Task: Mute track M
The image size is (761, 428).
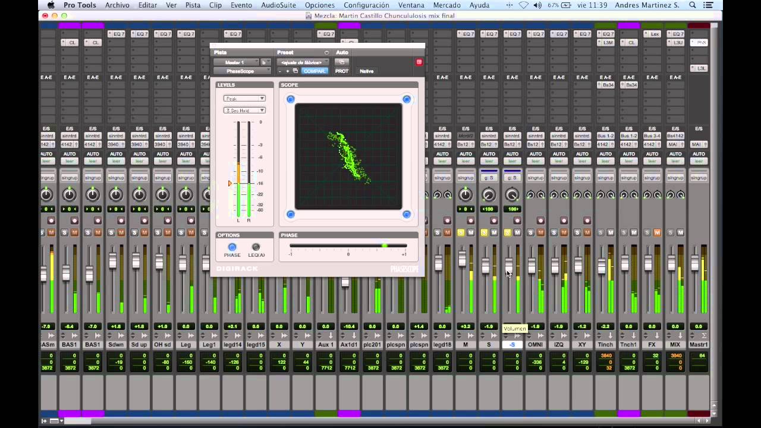Action: [x=470, y=232]
